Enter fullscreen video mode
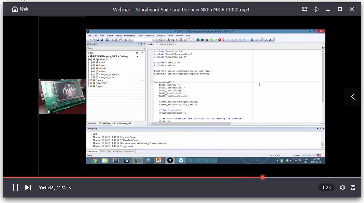The image size is (364, 203). click(353, 187)
